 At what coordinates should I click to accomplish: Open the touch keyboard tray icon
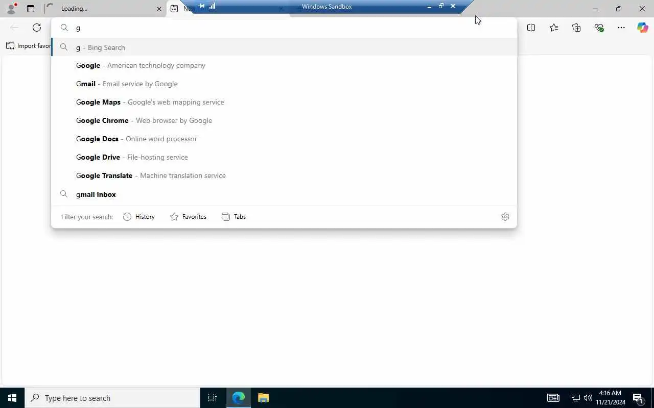[x=553, y=398]
